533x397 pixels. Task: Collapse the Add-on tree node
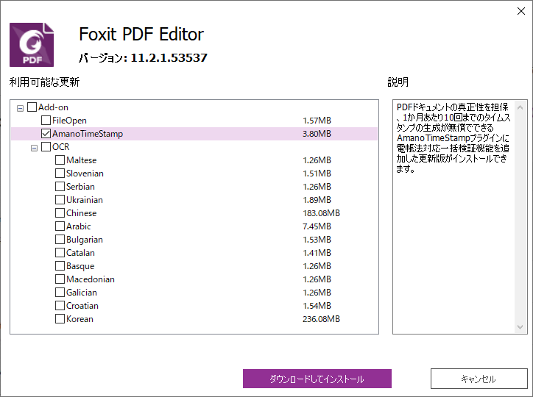pos(20,108)
